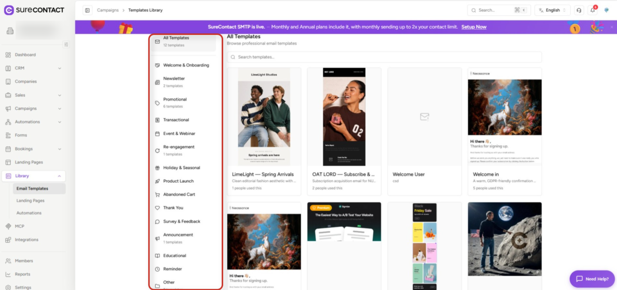
Task: Click the Product Launch rocket icon
Action: (157, 181)
